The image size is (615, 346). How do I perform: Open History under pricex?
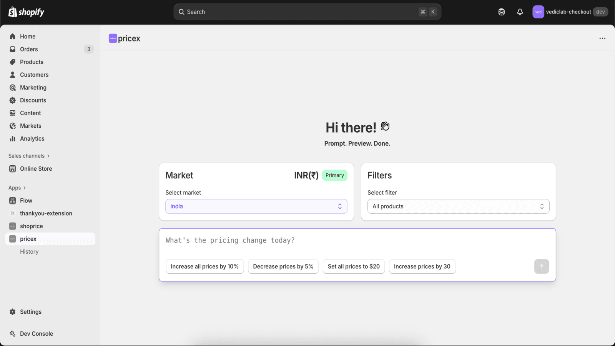pos(29,252)
